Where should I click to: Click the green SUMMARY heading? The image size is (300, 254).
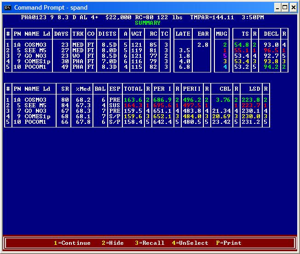pyautogui.click(x=148, y=23)
